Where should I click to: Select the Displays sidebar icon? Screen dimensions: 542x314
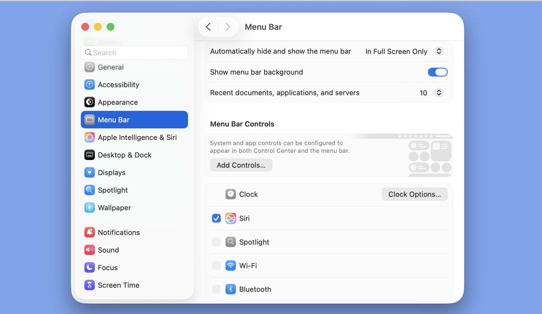[x=89, y=172]
